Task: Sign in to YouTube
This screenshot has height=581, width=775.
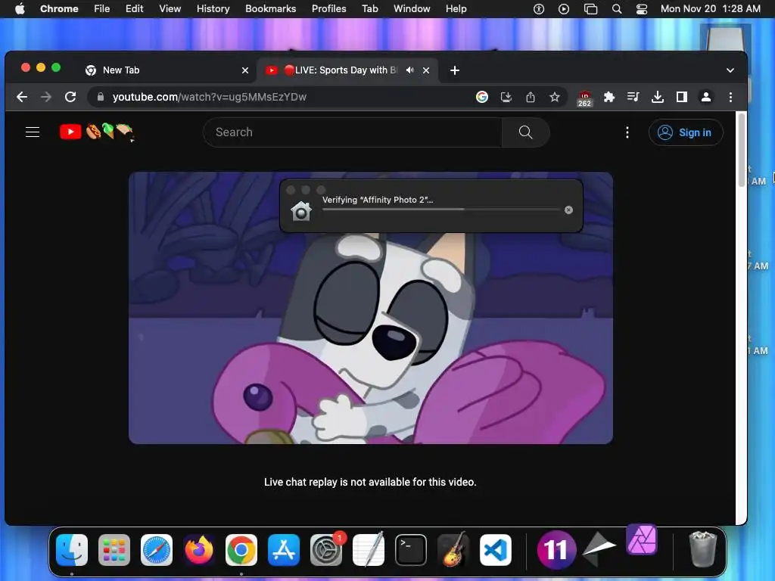Action: click(x=686, y=132)
